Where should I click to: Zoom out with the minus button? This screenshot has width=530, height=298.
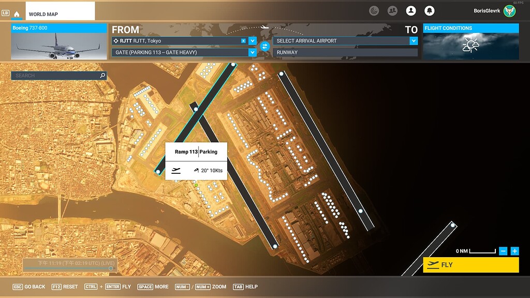point(503,251)
